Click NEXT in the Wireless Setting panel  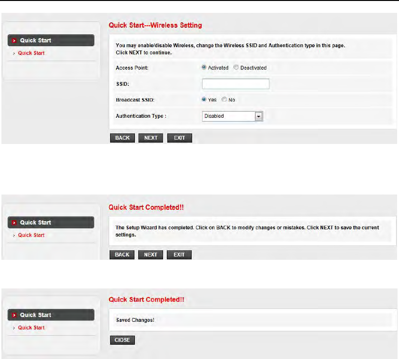click(151, 138)
